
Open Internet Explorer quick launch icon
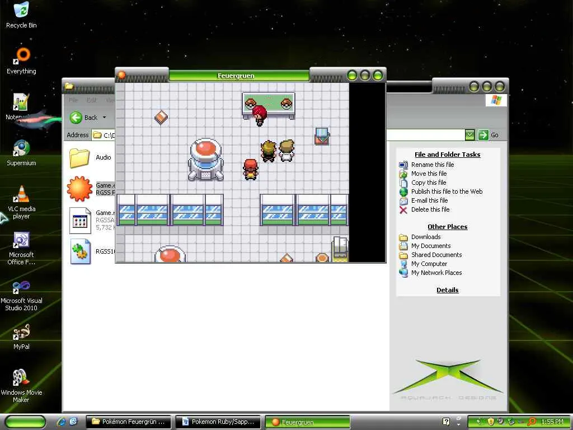coord(62,422)
